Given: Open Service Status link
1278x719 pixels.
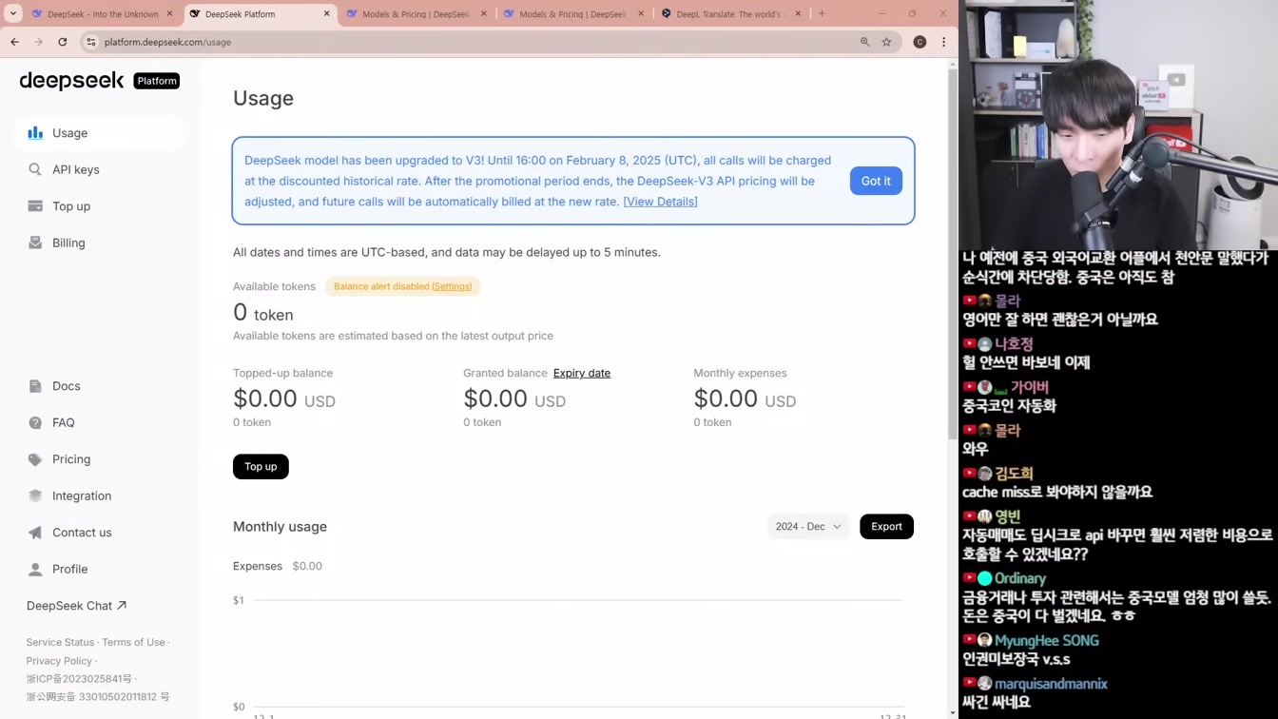Looking at the screenshot, I should click(x=60, y=642).
